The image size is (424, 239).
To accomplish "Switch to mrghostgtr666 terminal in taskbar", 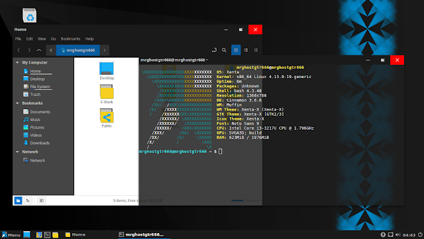I will [144, 234].
